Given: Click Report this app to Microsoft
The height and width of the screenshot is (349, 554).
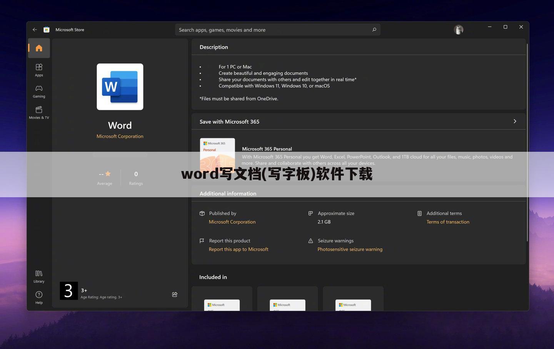Looking at the screenshot, I should 239,249.
